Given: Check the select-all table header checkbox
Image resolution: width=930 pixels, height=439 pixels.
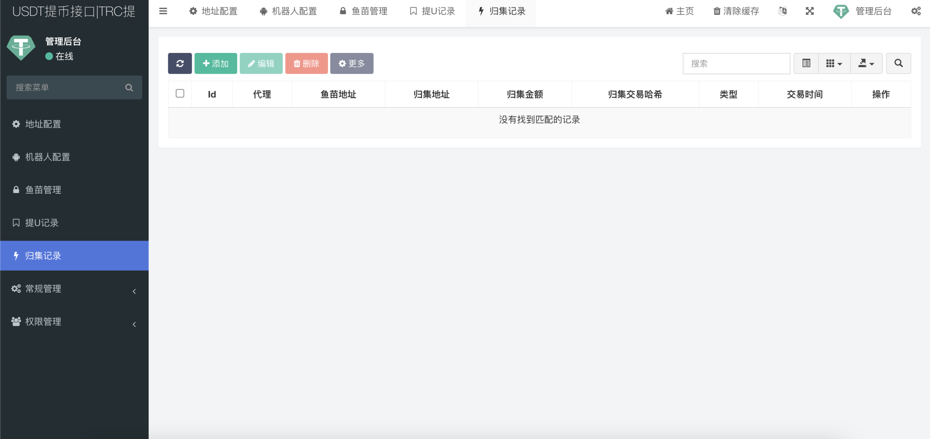Looking at the screenshot, I should tap(180, 94).
